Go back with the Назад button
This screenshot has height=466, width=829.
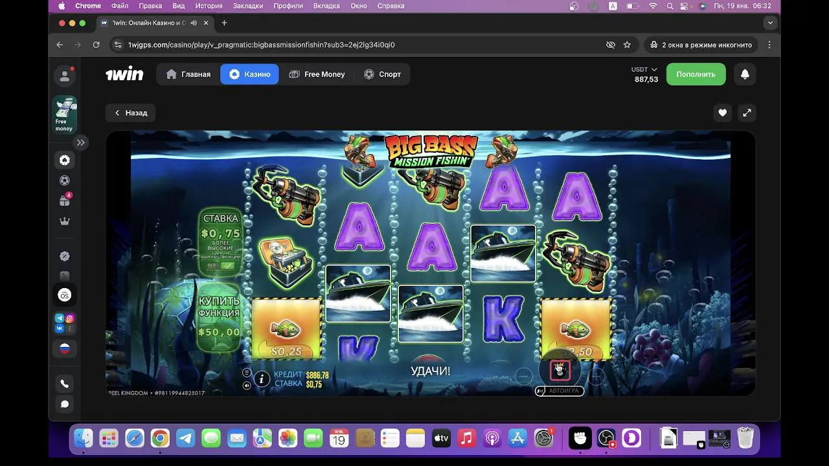130,113
